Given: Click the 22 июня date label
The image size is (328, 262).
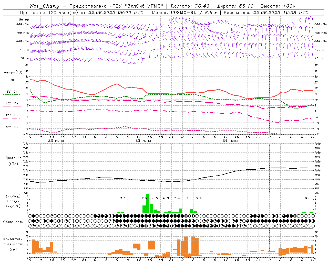Looking at the screenshot, I should click(56, 141).
